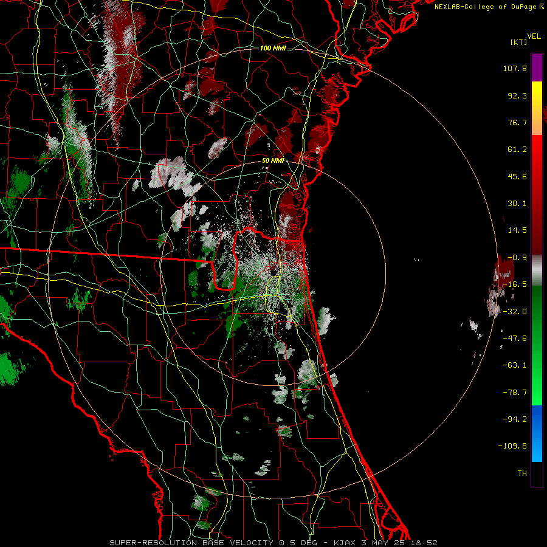Select the -32.0 scale value
This screenshot has height=547, width=547.
(515, 312)
